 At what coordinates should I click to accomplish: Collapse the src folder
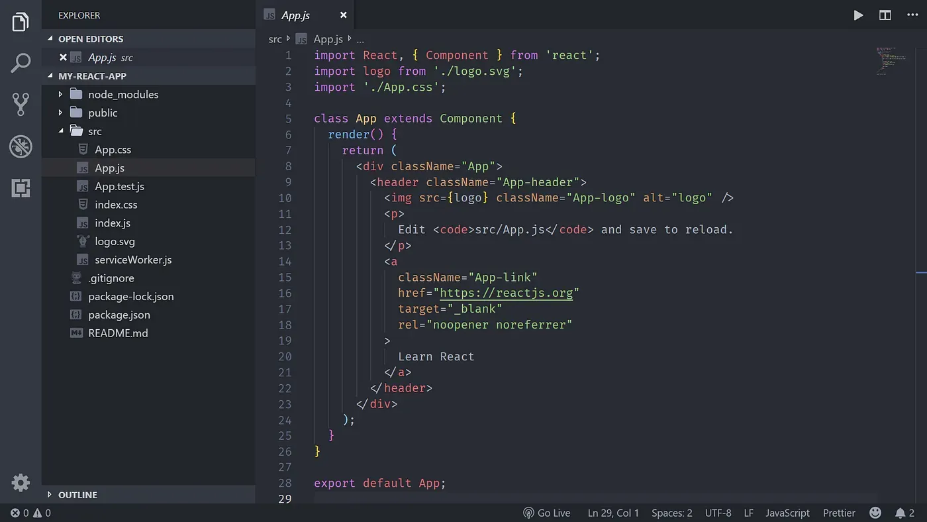[60, 131]
